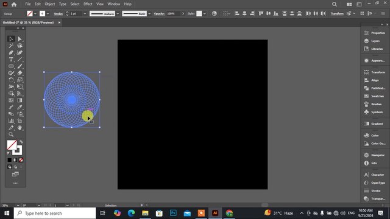Select the Eraser tool
Screen dimensions: 390x219
[20, 73]
